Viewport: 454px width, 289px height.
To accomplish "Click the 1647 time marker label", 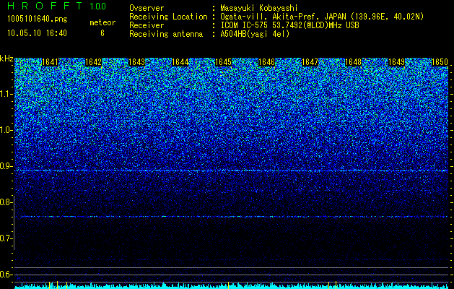I will click(310, 62).
